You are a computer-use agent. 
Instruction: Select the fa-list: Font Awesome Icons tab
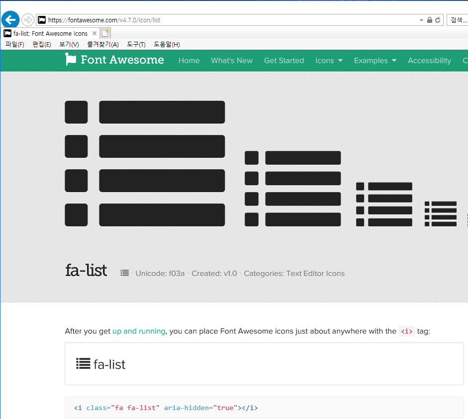click(x=50, y=33)
